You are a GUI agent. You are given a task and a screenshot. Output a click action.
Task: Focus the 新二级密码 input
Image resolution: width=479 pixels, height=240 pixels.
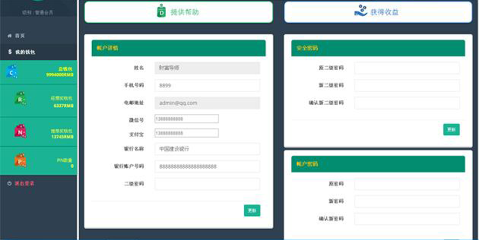pos(407,86)
